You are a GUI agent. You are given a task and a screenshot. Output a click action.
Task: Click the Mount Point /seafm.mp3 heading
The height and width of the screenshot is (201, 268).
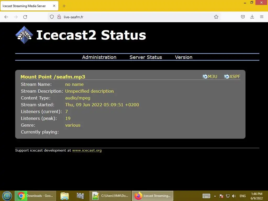53,77
